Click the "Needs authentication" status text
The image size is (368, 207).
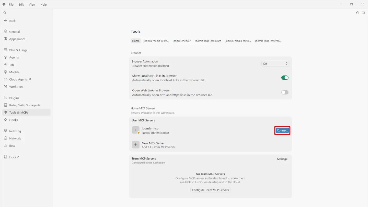coord(155,133)
